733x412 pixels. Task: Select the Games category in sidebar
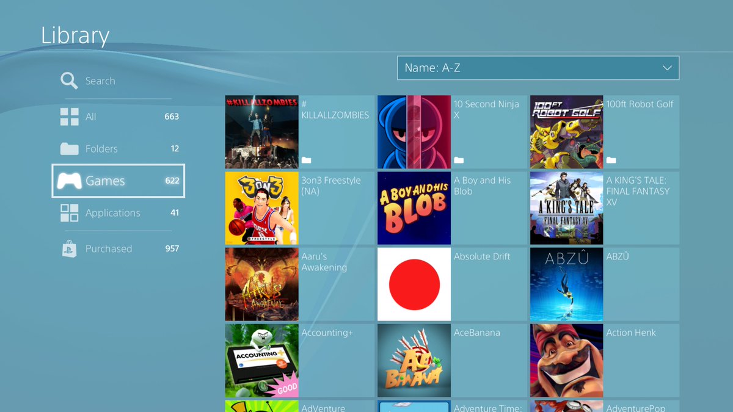click(x=119, y=181)
